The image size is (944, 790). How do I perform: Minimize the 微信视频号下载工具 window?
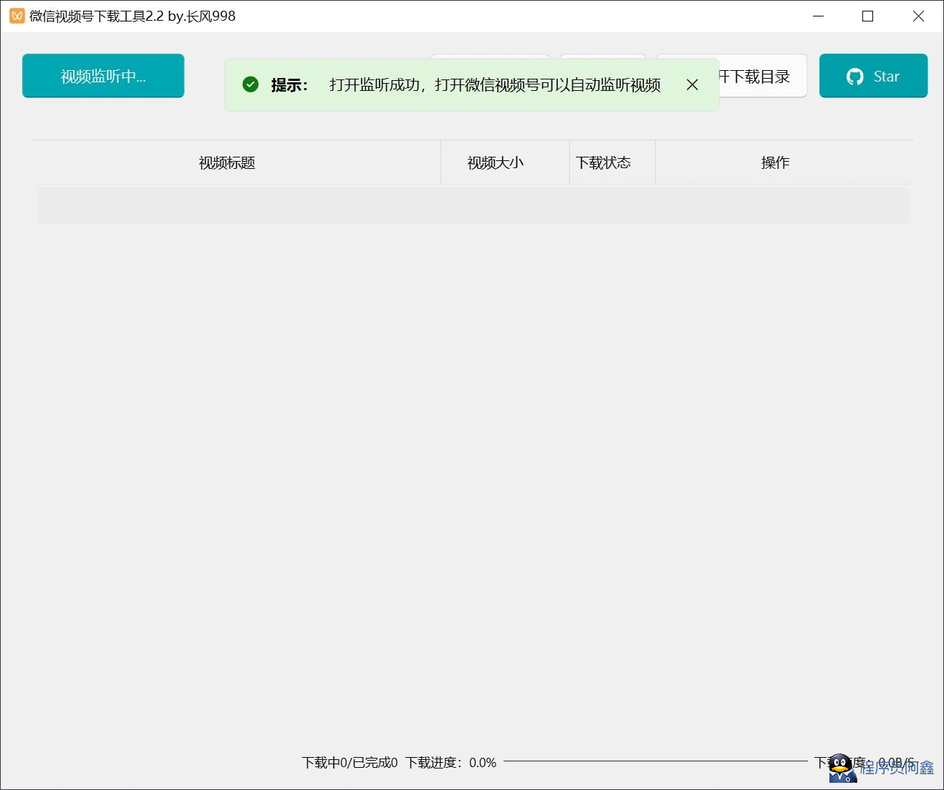tap(819, 16)
